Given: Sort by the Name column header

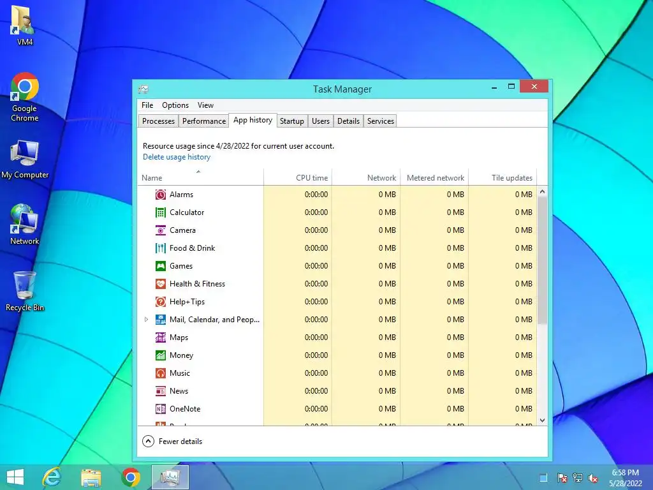Looking at the screenshot, I should (200, 177).
